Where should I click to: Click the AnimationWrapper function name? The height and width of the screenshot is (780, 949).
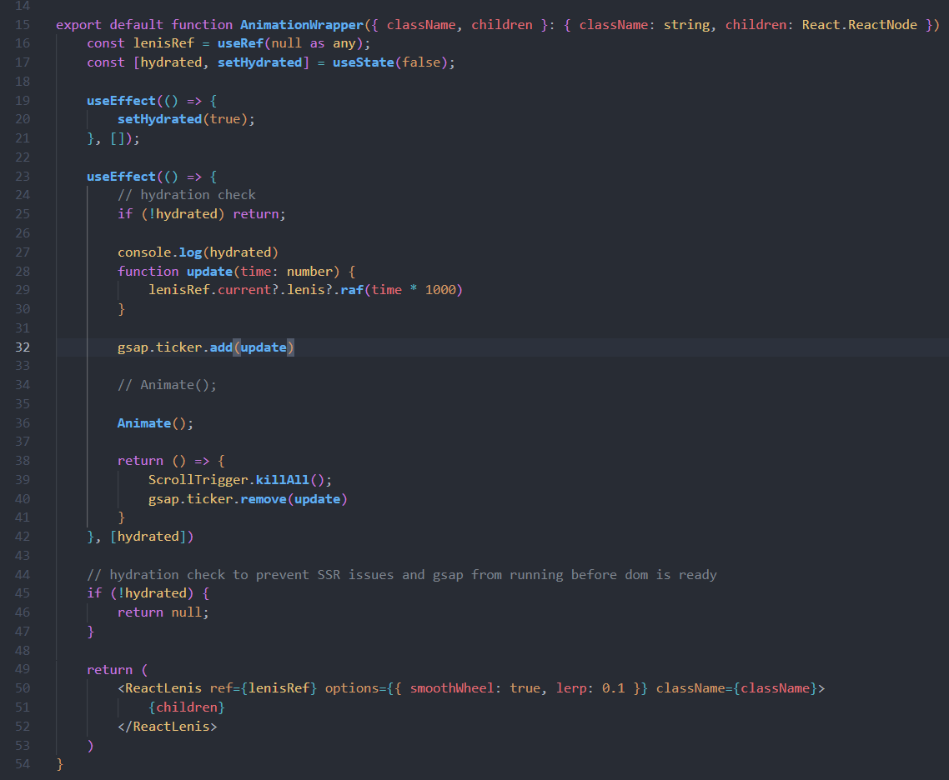(x=302, y=25)
